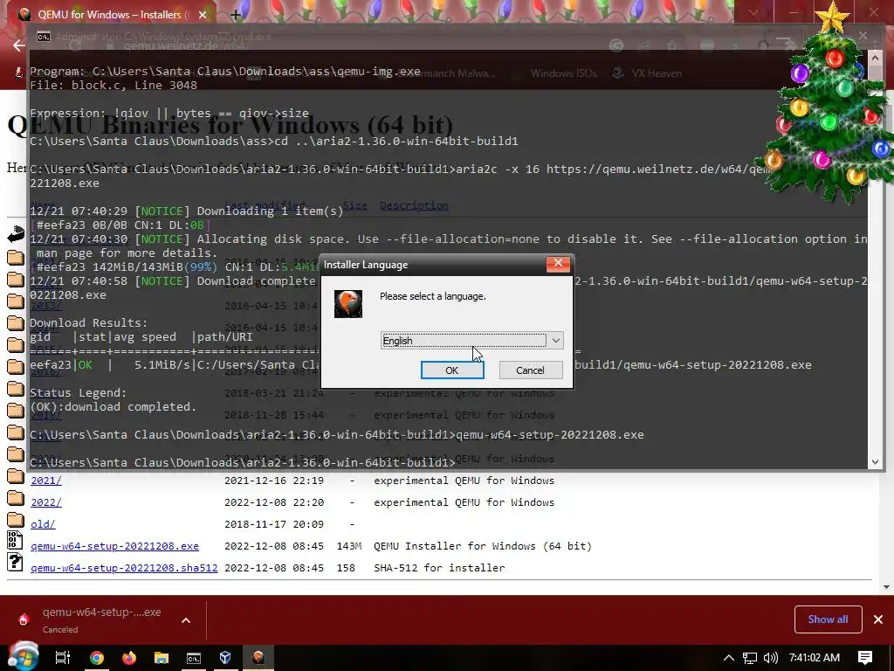Switch to Command Prompt taskbar icon
The image size is (894, 671).
coord(194,658)
